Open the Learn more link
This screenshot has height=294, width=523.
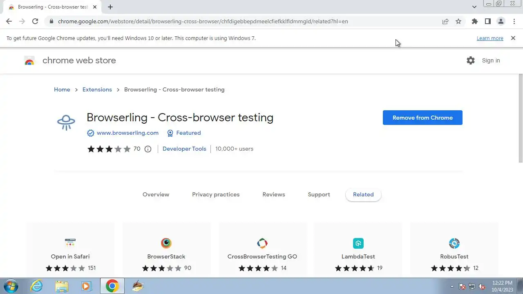tap(490, 38)
